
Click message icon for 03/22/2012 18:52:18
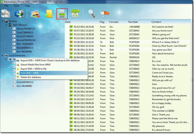[71, 38]
